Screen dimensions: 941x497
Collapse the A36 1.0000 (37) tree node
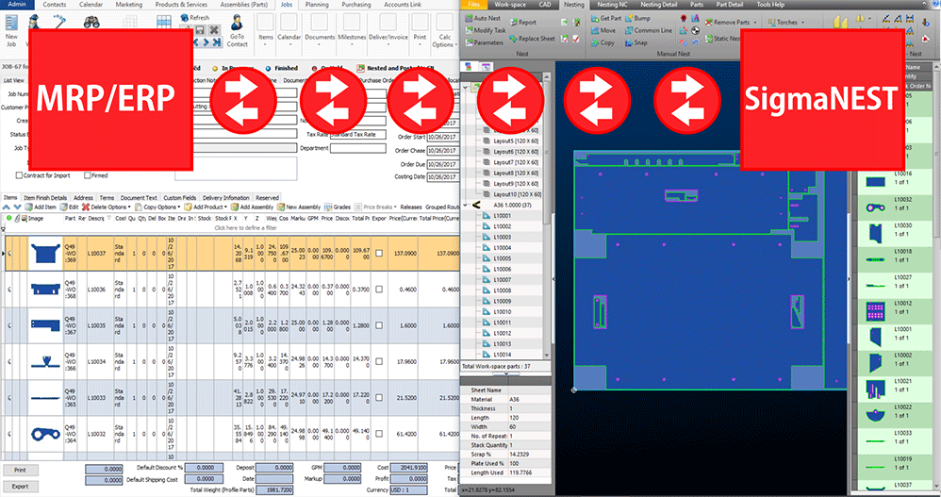467,206
